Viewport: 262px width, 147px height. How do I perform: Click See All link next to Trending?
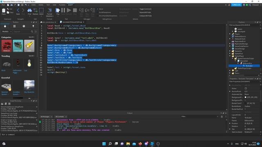point(31,56)
